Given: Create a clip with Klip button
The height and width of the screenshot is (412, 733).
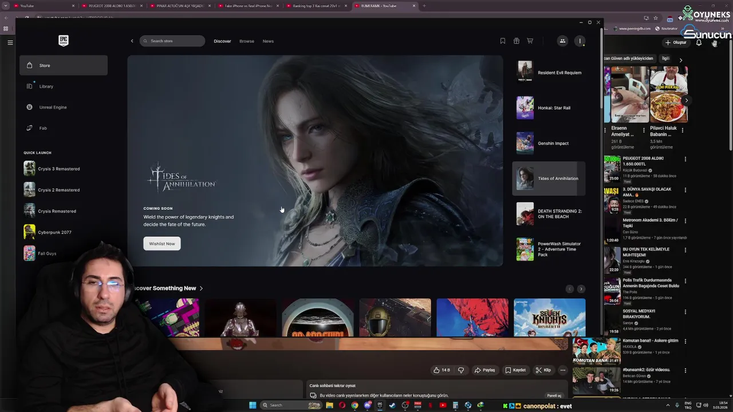Looking at the screenshot, I should click(543, 370).
